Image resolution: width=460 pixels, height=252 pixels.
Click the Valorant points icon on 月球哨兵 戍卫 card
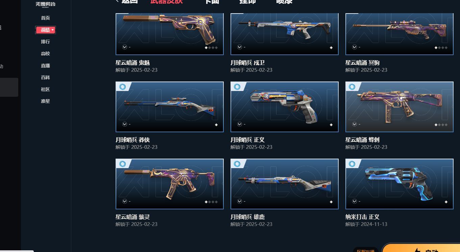click(x=240, y=47)
